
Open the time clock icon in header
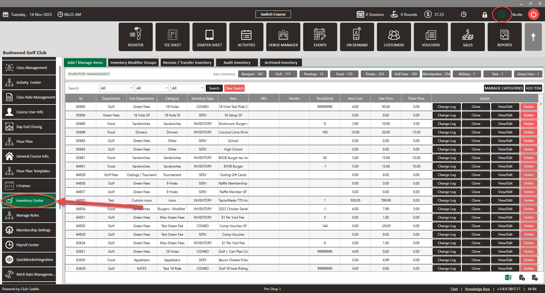pos(464,14)
